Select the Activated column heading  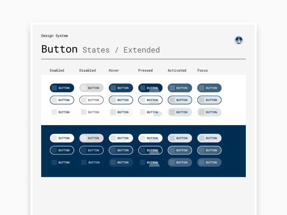click(177, 70)
